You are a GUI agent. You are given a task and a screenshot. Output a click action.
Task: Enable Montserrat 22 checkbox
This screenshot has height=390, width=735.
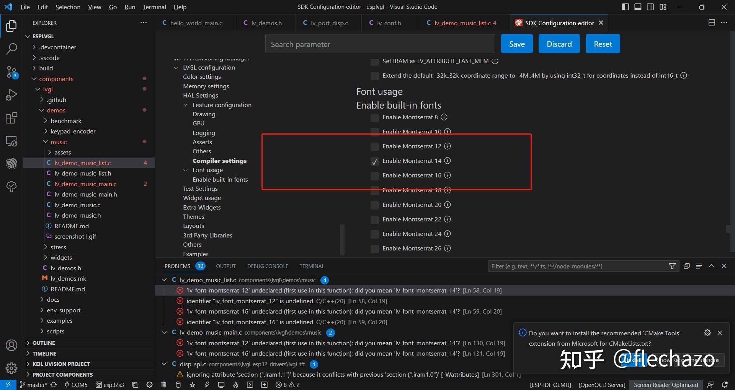tap(375, 219)
